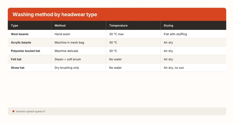Click the 'Felt hat' row label

(x=16, y=59)
